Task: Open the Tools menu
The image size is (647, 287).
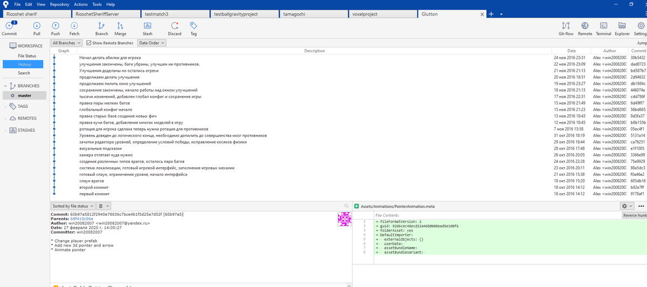Action: point(97,4)
